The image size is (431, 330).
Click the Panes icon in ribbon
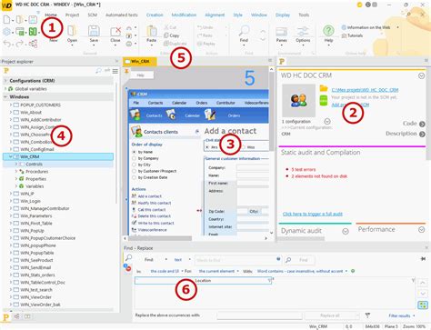click(281, 32)
